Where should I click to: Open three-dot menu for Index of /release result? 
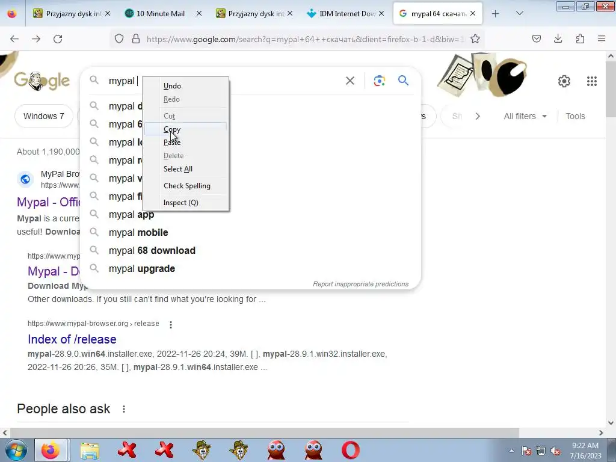(x=170, y=324)
